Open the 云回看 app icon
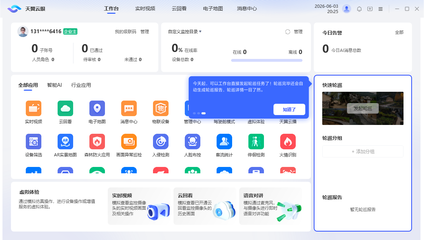 click(65, 108)
